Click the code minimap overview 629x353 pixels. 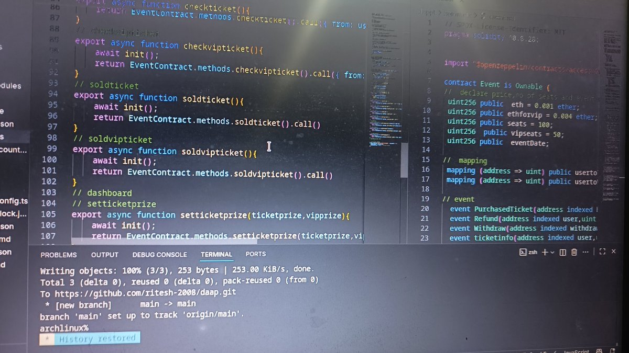pyautogui.click(x=385, y=78)
